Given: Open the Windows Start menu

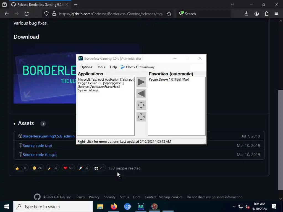Looking at the screenshot, I should click(x=7, y=206).
